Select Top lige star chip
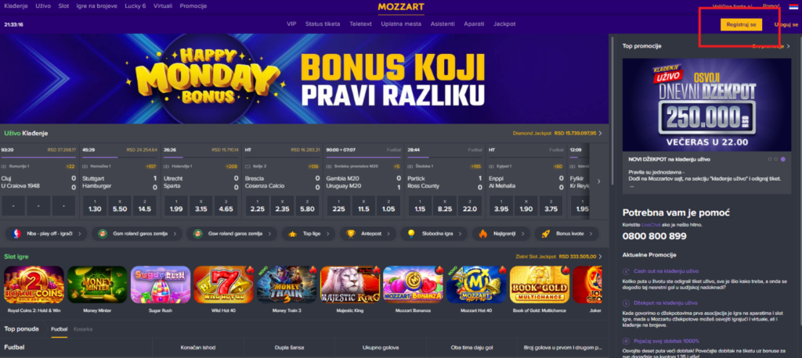The width and height of the screenshot is (802, 358). tap(308, 234)
